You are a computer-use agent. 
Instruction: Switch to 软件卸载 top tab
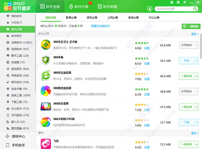pyautogui.click(x=108, y=6)
